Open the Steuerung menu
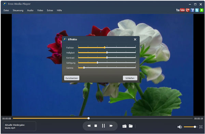This screenshot has width=205, height=134. pyautogui.click(x=18, y=10)
